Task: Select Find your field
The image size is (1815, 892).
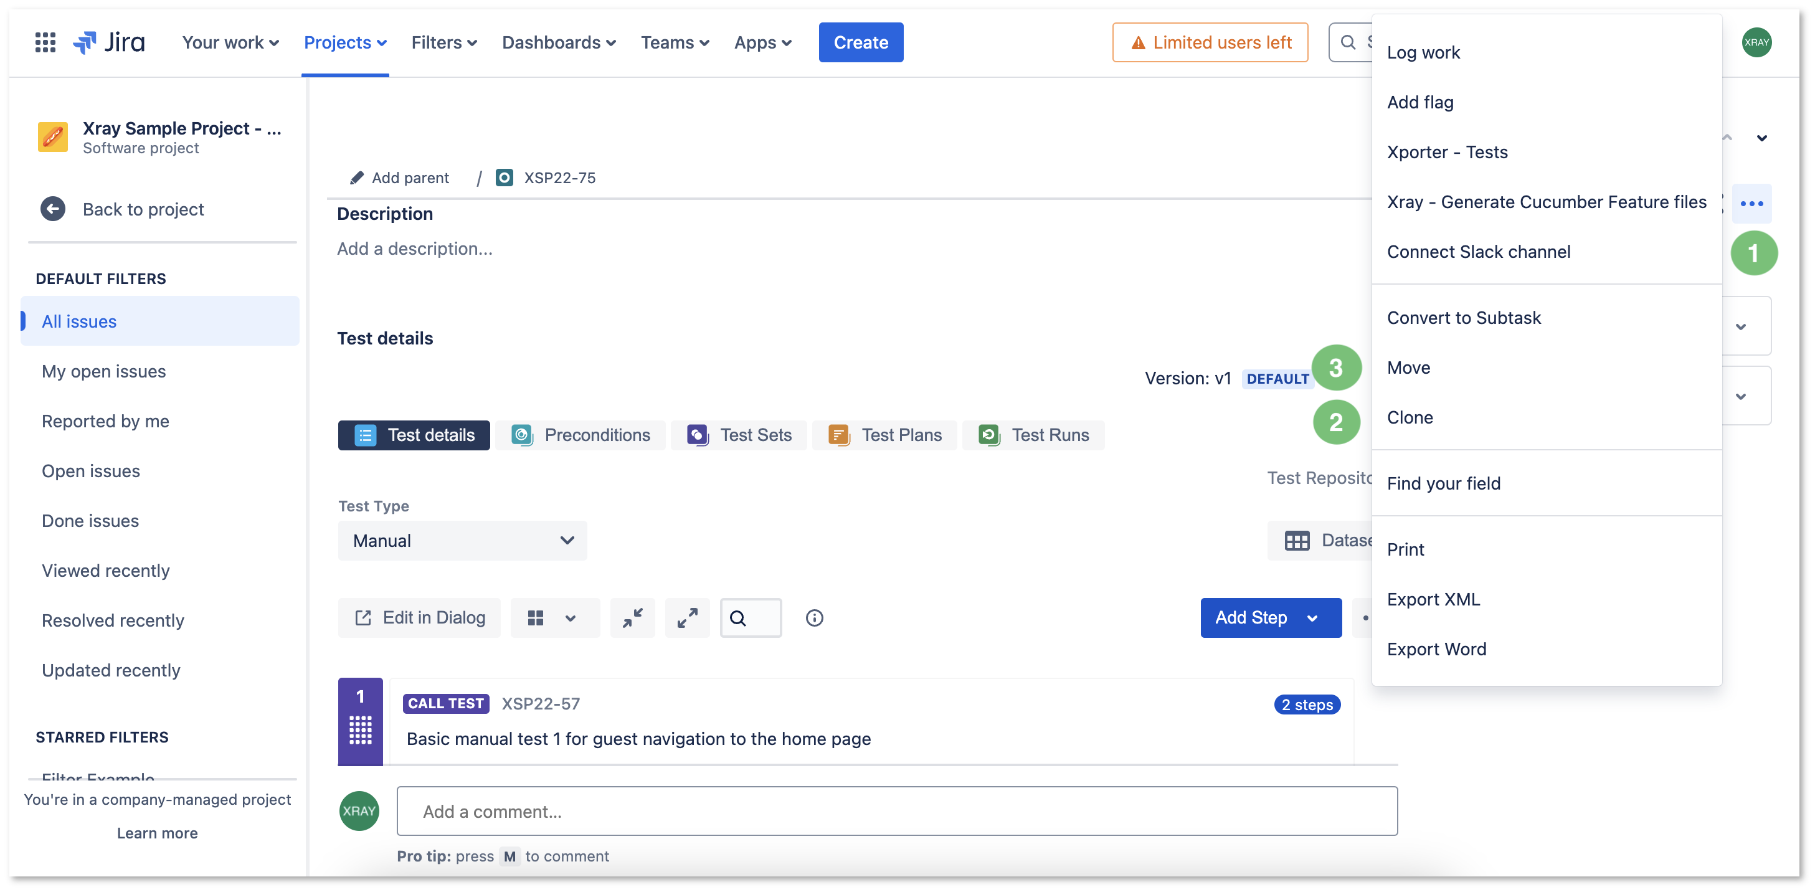Action: pos(1547,483)
